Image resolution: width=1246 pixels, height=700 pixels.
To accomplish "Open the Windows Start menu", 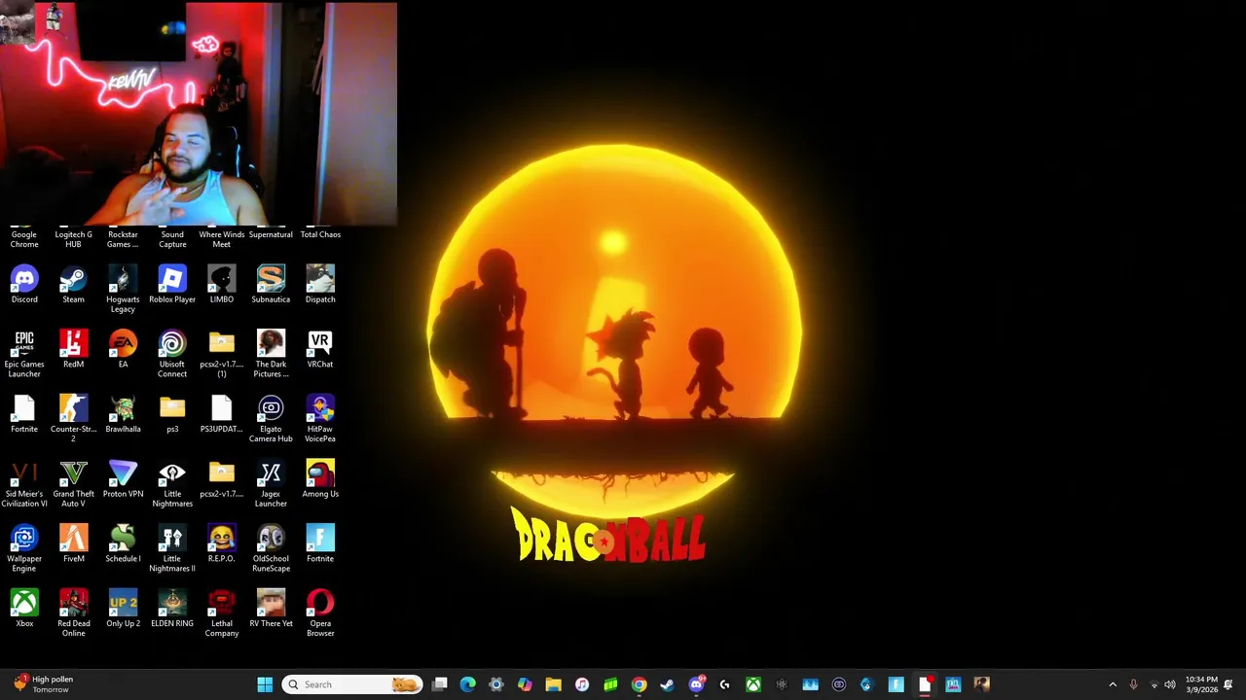I will coord(265,684).
